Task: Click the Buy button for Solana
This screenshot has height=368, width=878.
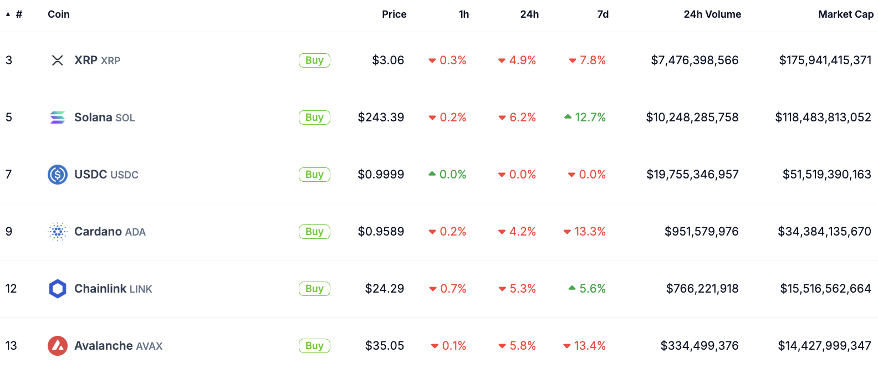Action: click(x=314, y=117)
